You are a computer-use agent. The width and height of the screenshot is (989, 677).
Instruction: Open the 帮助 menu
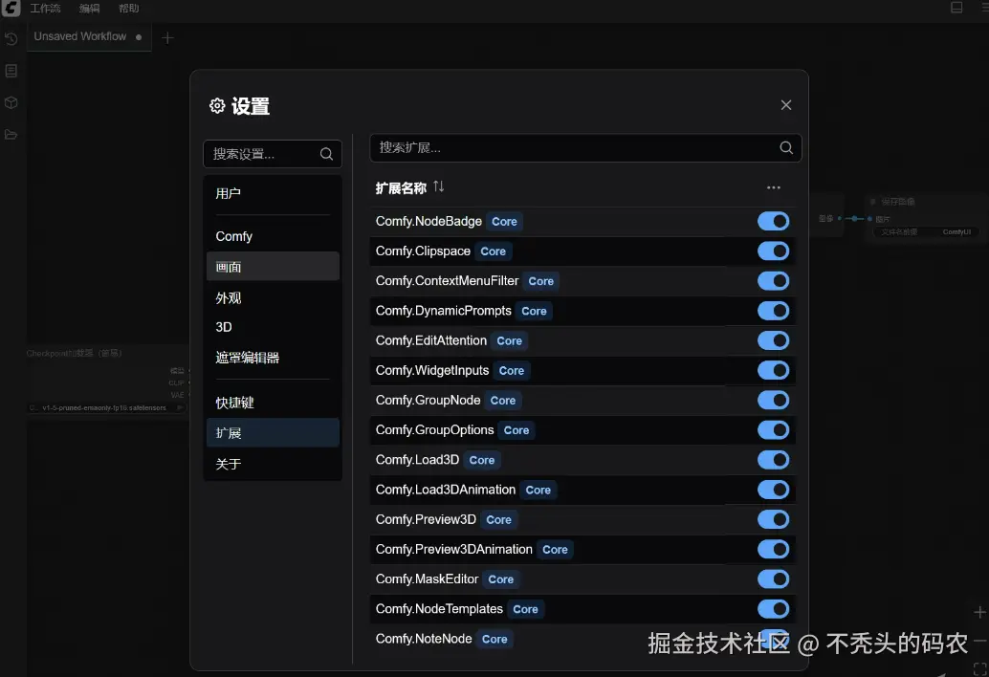129,9
